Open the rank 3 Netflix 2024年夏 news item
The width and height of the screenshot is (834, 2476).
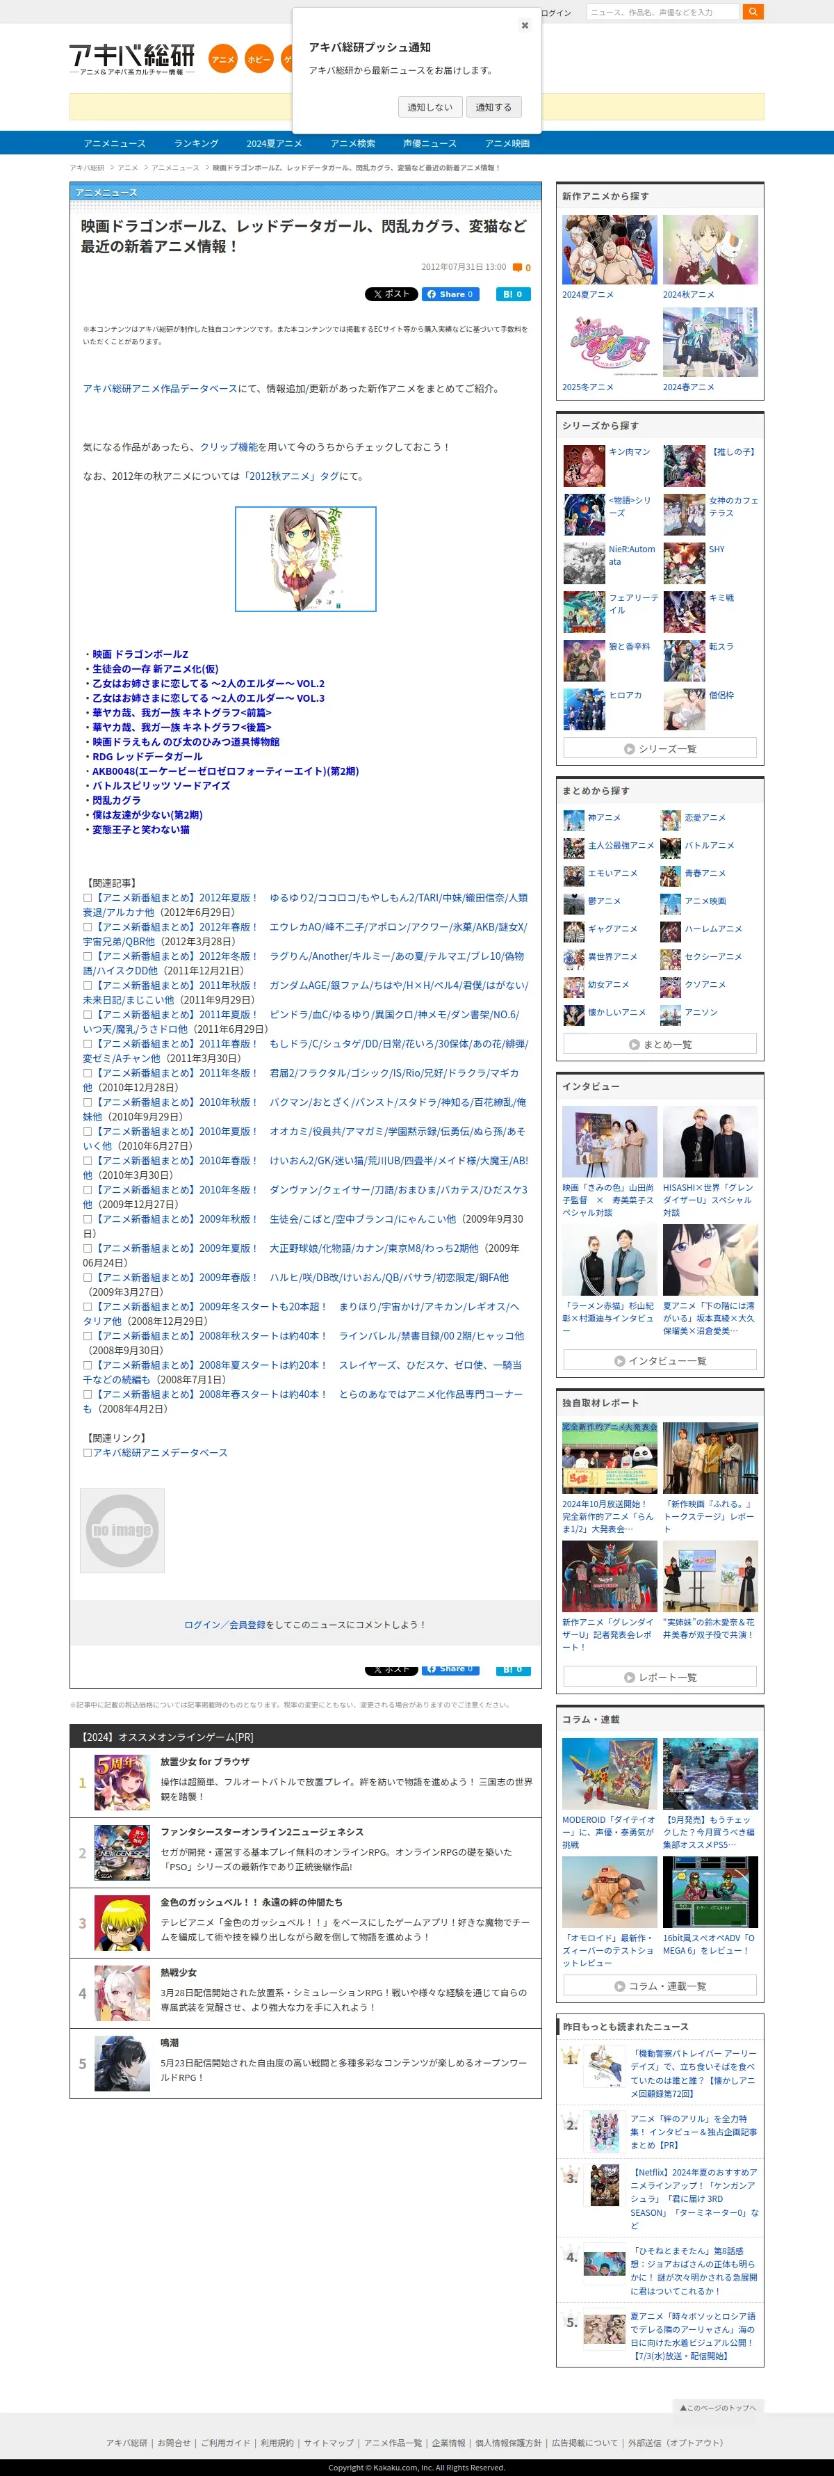point(660,2197)
